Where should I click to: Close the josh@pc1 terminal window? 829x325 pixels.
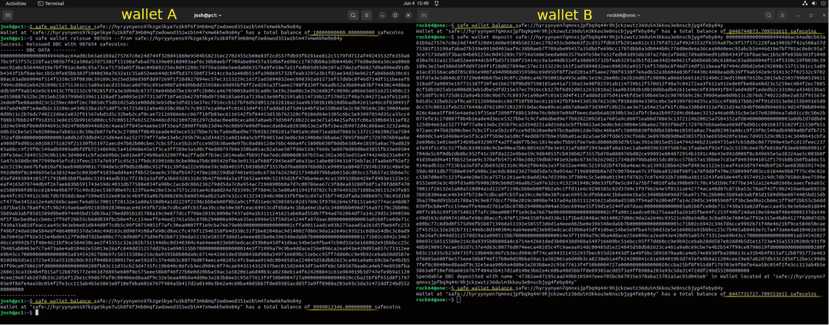408,14
